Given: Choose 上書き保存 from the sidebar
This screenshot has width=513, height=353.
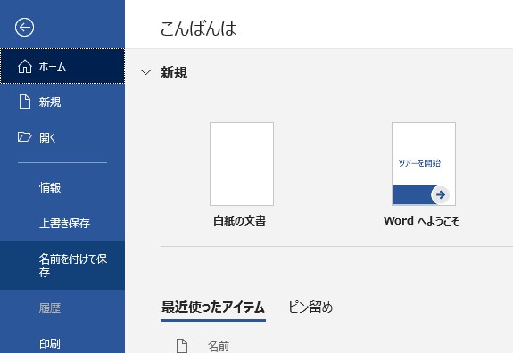Looking at the screenshot, I should (x=62, y=223).
